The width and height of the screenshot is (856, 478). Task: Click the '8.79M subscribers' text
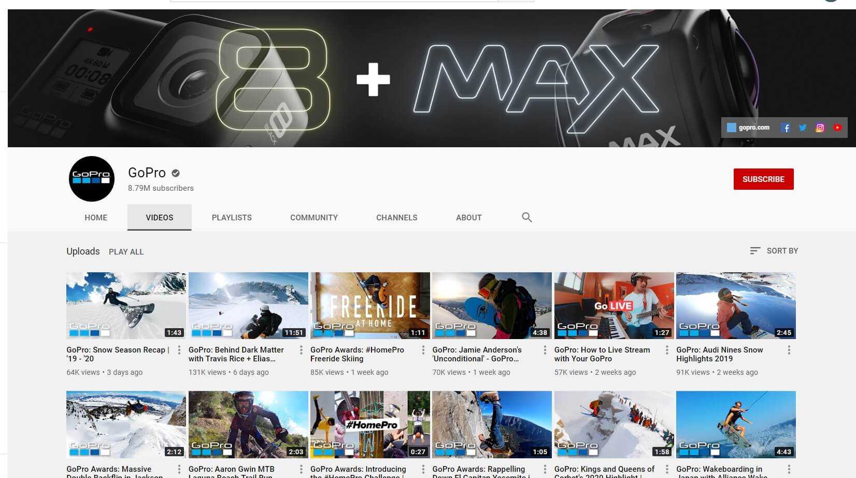click(161, 188)
